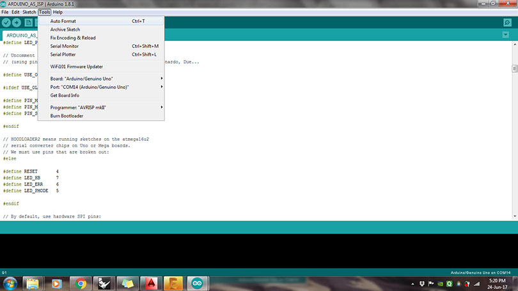The image size is (518, 291).
Task: Select Auto Format from Tools menu
Action: pos(101,21)
